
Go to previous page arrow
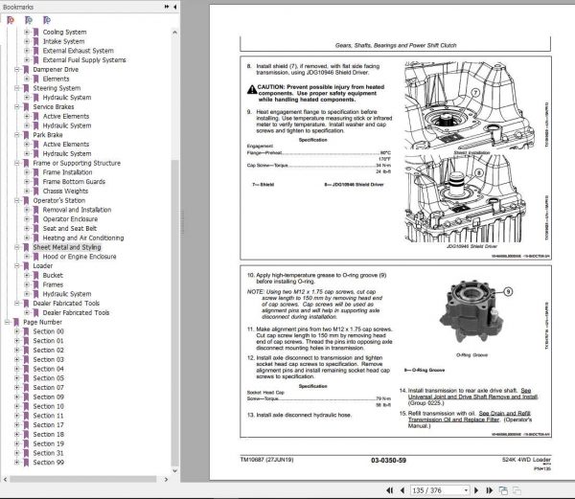click(x=402, y=490)
